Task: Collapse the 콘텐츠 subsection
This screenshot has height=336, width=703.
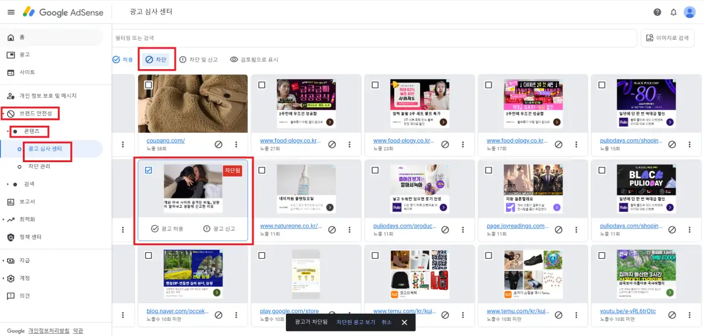Action: tap(8, 131)
